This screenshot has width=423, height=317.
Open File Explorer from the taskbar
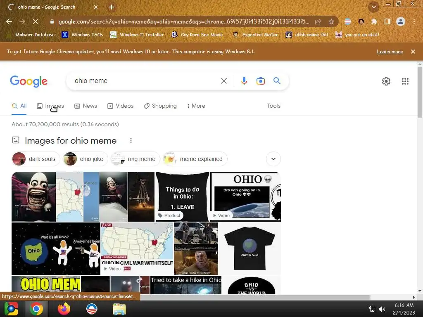(119, 309)
